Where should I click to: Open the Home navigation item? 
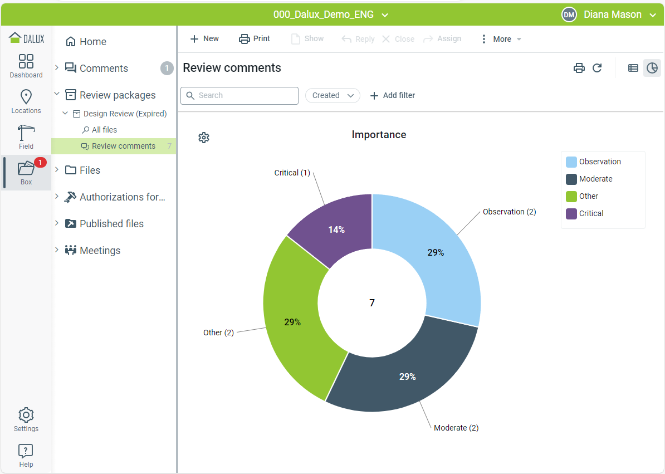click(92, 42)
